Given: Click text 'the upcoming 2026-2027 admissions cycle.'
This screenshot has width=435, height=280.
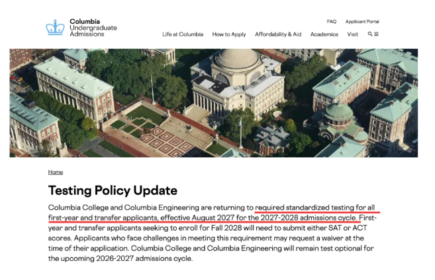Looking at the screenshot, I should click(121, 258).
